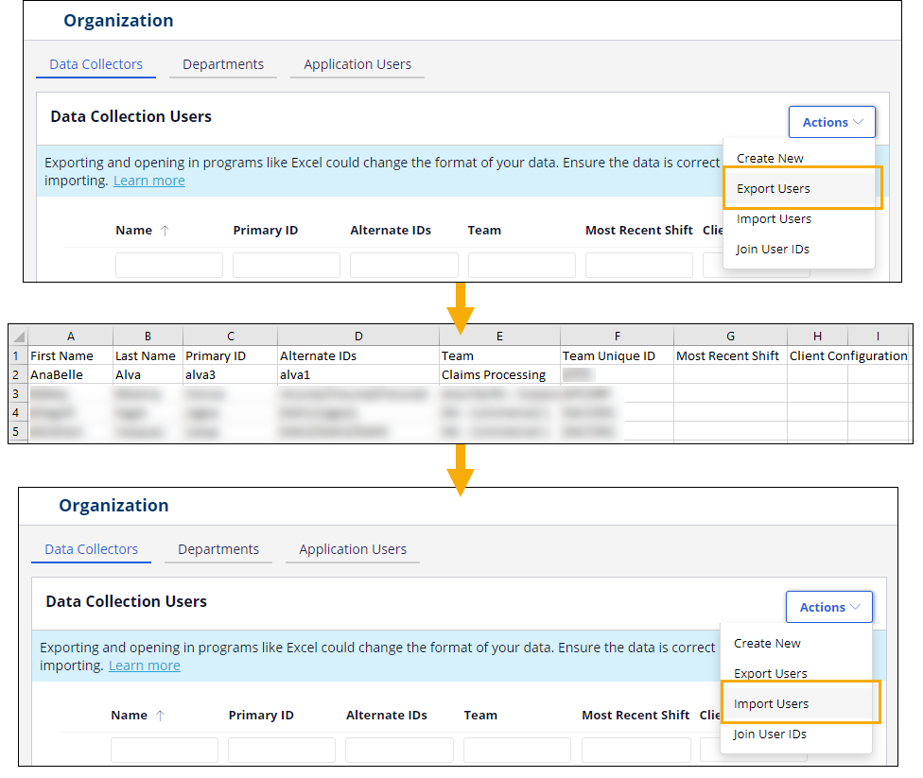
Task: Open the Actions dropdown in the upper panel
Action: tap(831, 122)
